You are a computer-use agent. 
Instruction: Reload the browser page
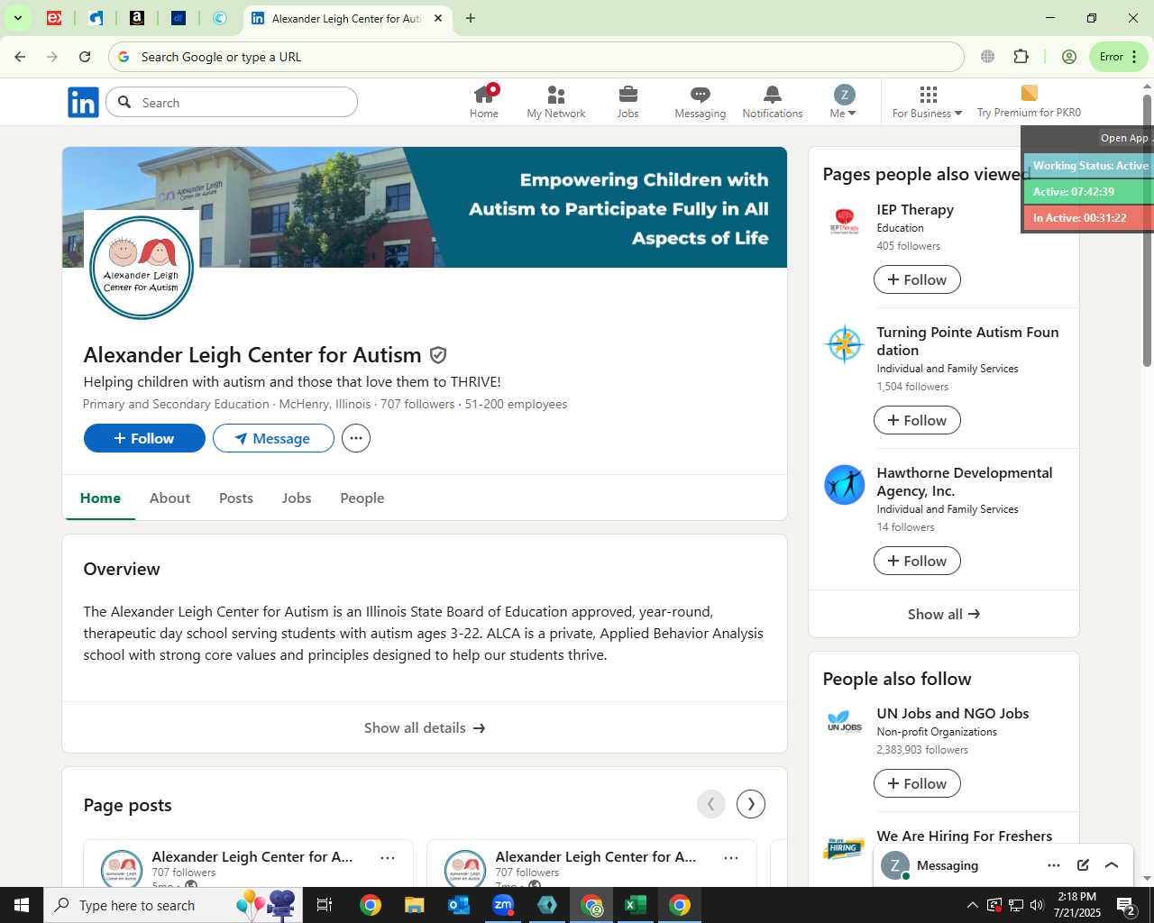85,57
